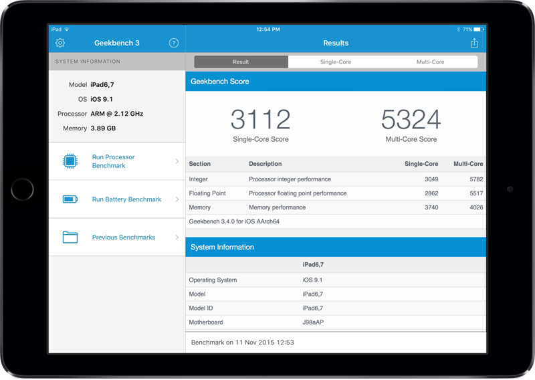Tap the Benchmark on 11 Nov 2015 text
Image resolution: width=535 pixels, height=380 pixels.
click(x=242, y=342)
